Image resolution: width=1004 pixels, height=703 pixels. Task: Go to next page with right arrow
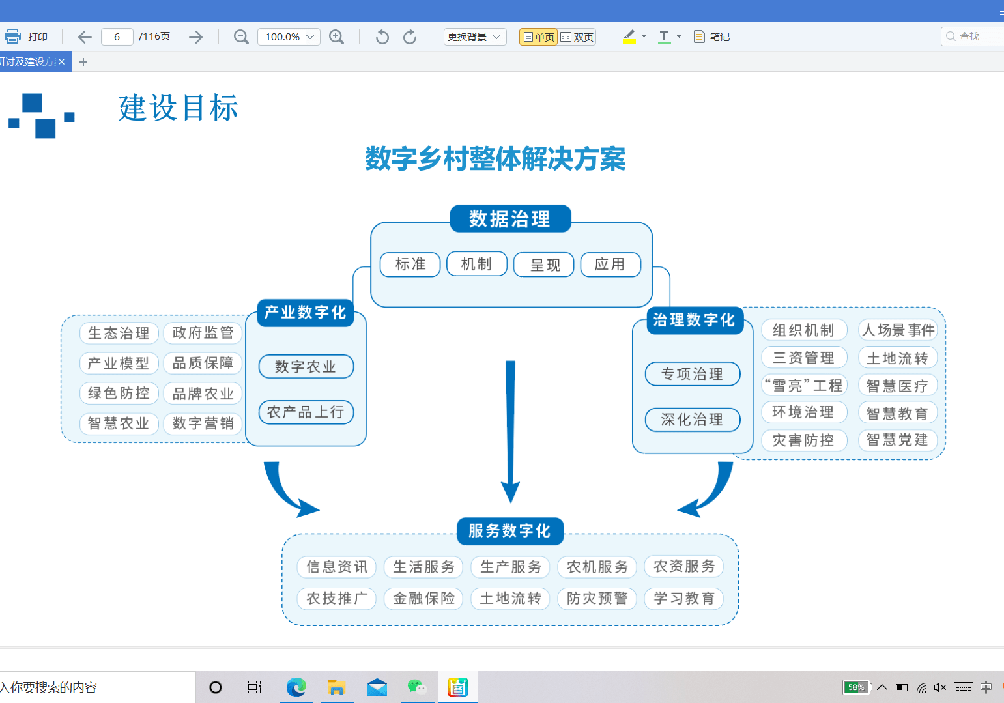tap(195, 37)
